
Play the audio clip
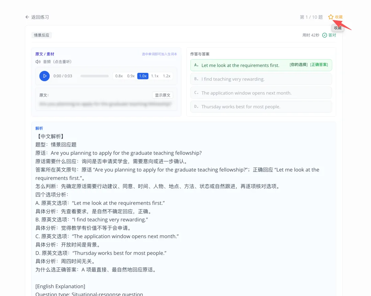point(44,76)
